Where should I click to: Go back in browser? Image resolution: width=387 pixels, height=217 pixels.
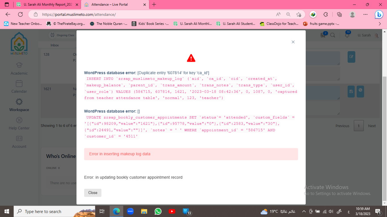pyautogui.click(x=8, y=14)
